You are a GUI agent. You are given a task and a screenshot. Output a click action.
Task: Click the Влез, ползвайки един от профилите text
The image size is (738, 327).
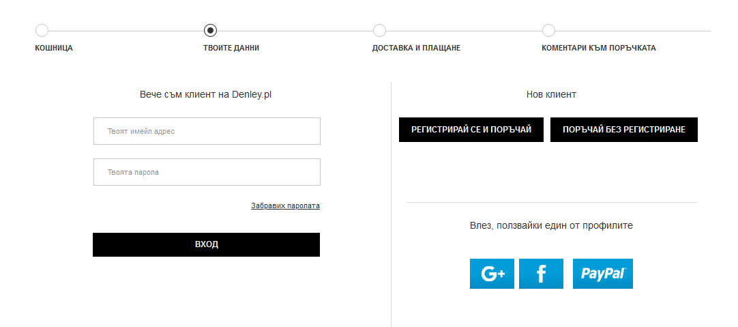point(551,225)
